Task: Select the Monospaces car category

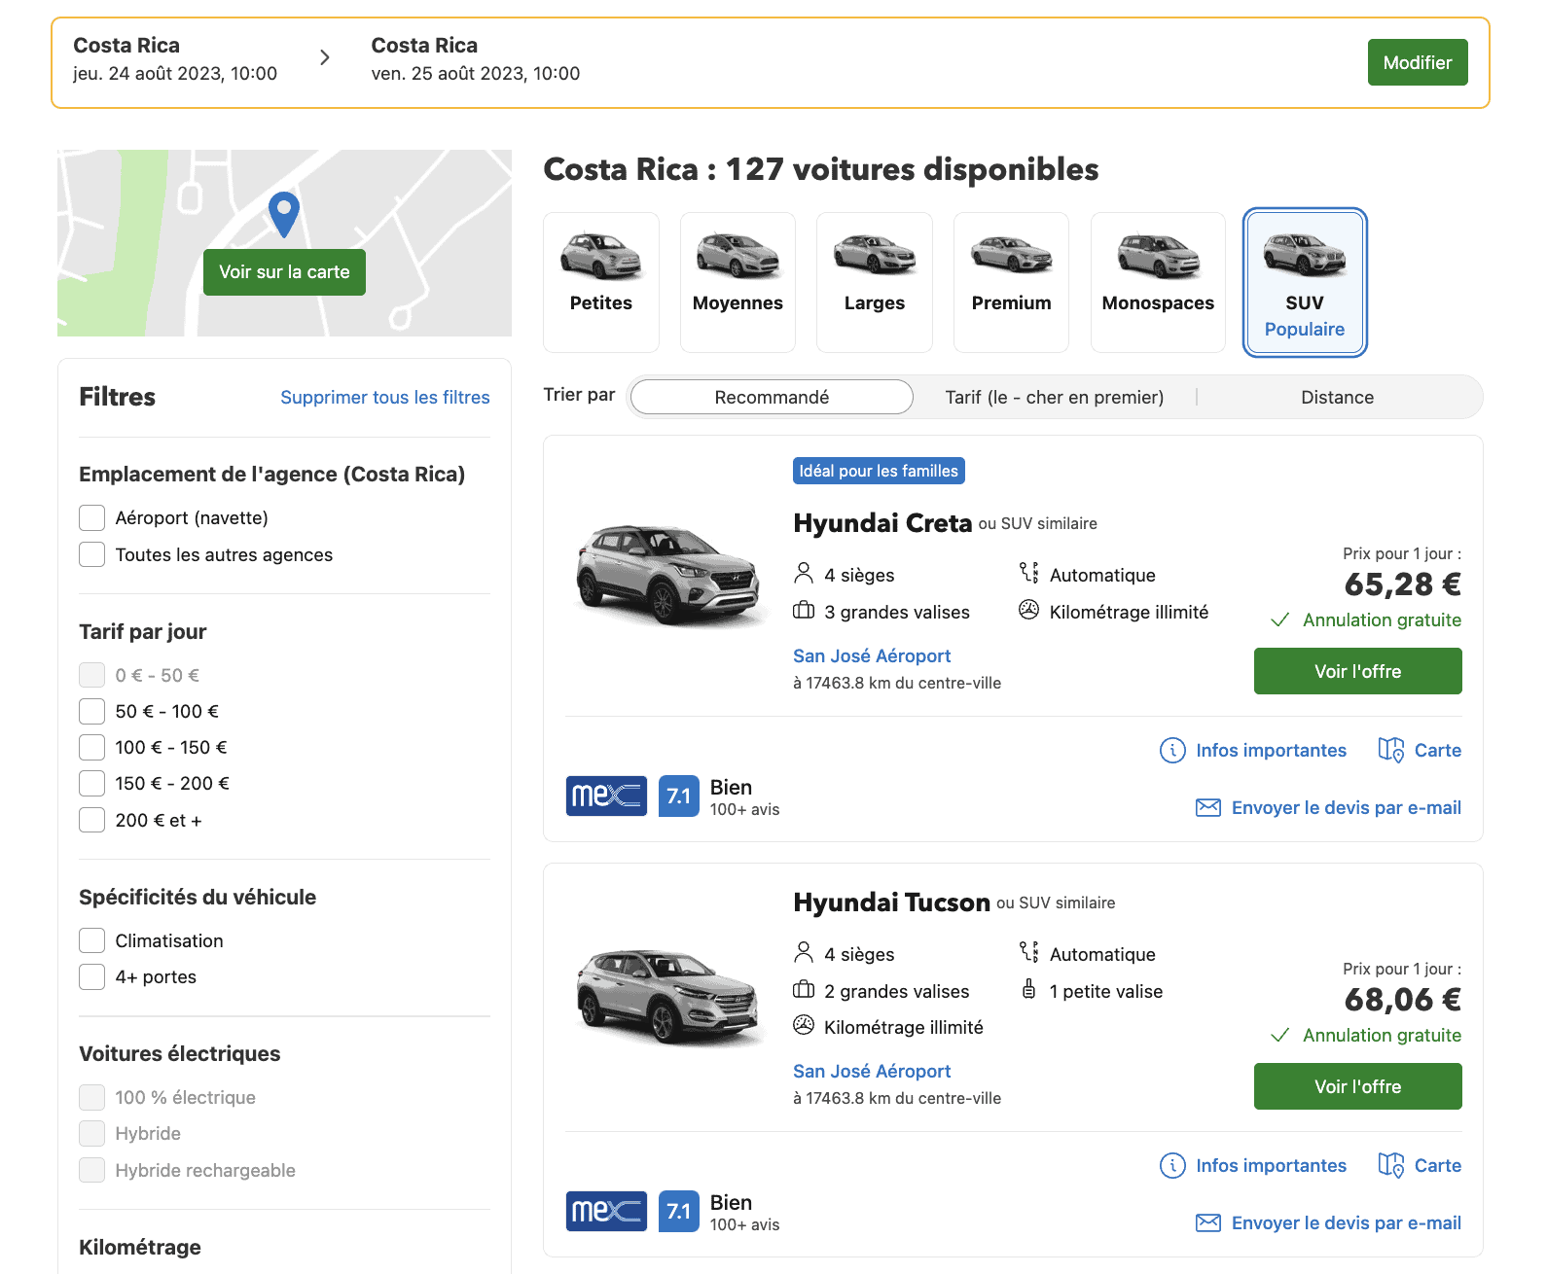Action: coord(1158,282)
